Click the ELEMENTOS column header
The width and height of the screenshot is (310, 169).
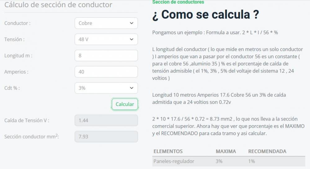point(168,151)
